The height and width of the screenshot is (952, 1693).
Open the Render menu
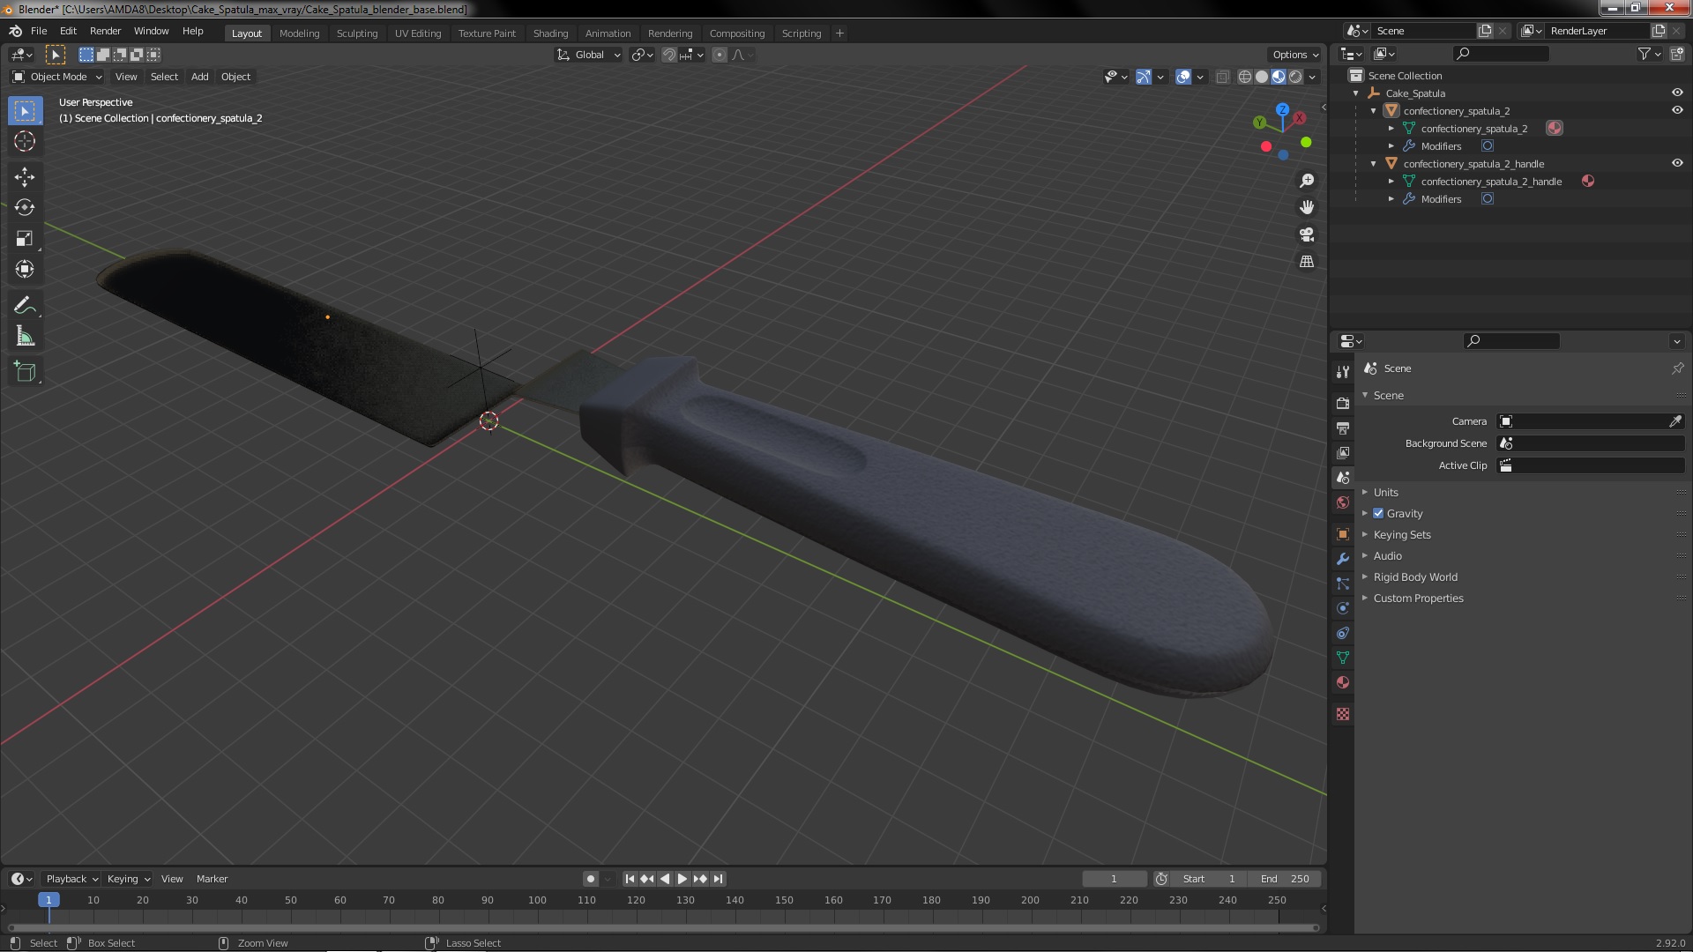click(x=105, y=31)
